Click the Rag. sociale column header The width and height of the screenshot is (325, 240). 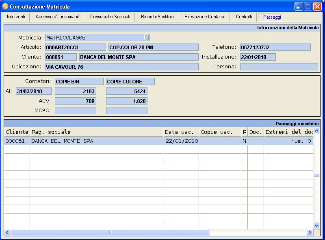[97, 132]
